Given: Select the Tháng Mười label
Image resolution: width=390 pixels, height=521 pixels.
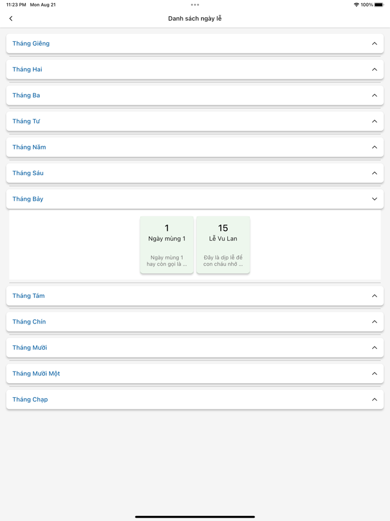Looking at the screenshot, I should tap(30, 348).
